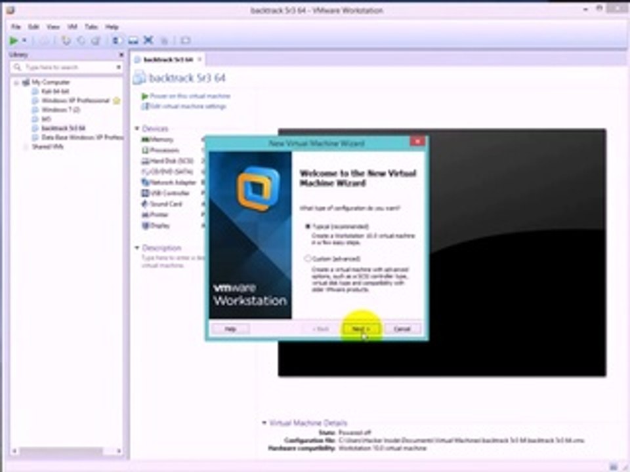The height and width of the screenshot is (472, 630).
Task: Select backtrack 5r3 64 in the Library tree
Action: pos(64,128)
